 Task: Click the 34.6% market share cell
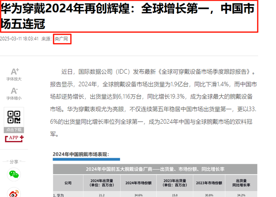click(138, 195)
